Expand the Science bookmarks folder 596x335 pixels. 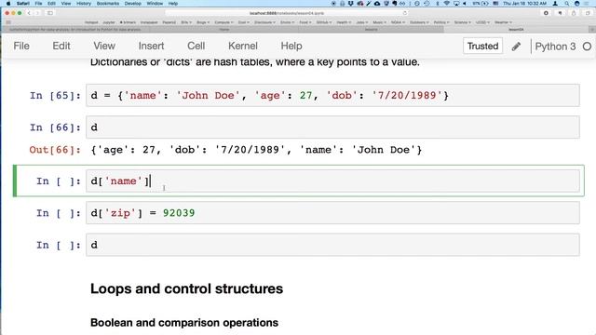click(462, 22)
